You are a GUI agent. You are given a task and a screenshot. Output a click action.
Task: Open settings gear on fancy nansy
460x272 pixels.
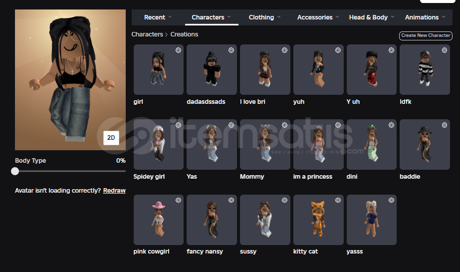[231, 200]
